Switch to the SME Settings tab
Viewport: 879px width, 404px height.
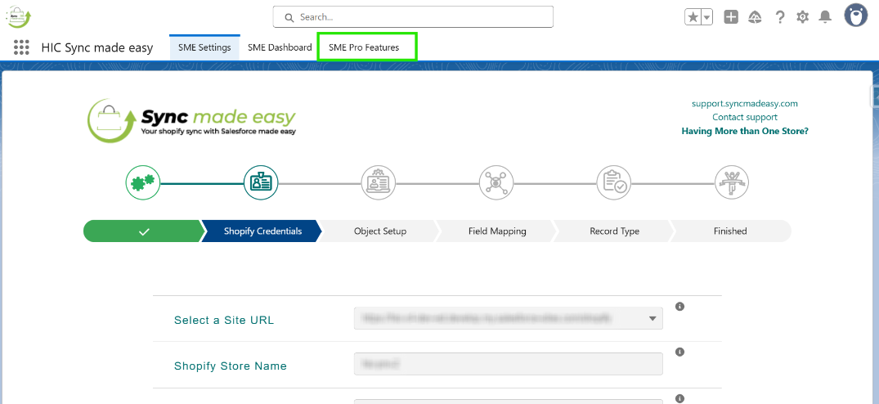point(204,47)
